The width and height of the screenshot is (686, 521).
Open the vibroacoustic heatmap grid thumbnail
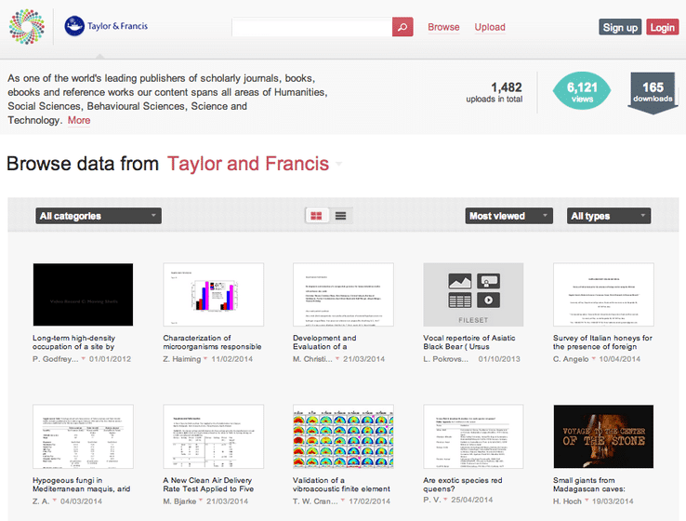343,436
